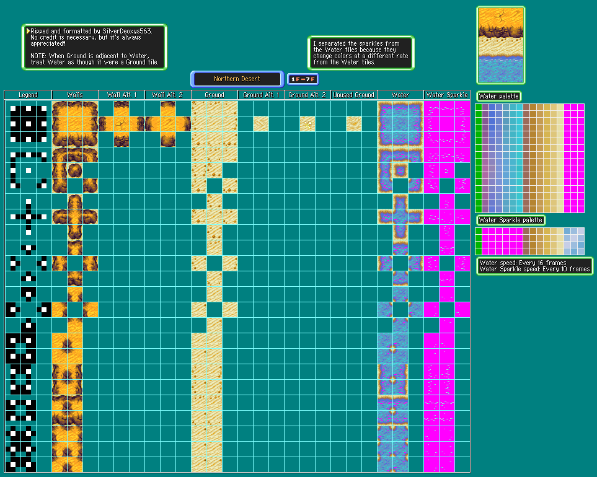Click text 'Water speed: Every 16 frames'
The width and height of the screenshot is (597, 477).
523,263
